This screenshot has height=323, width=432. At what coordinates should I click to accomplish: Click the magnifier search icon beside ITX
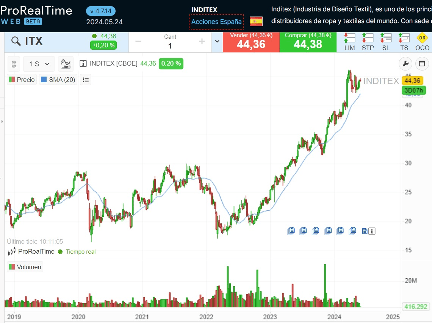pyautogui.click(x=16, y=41)
